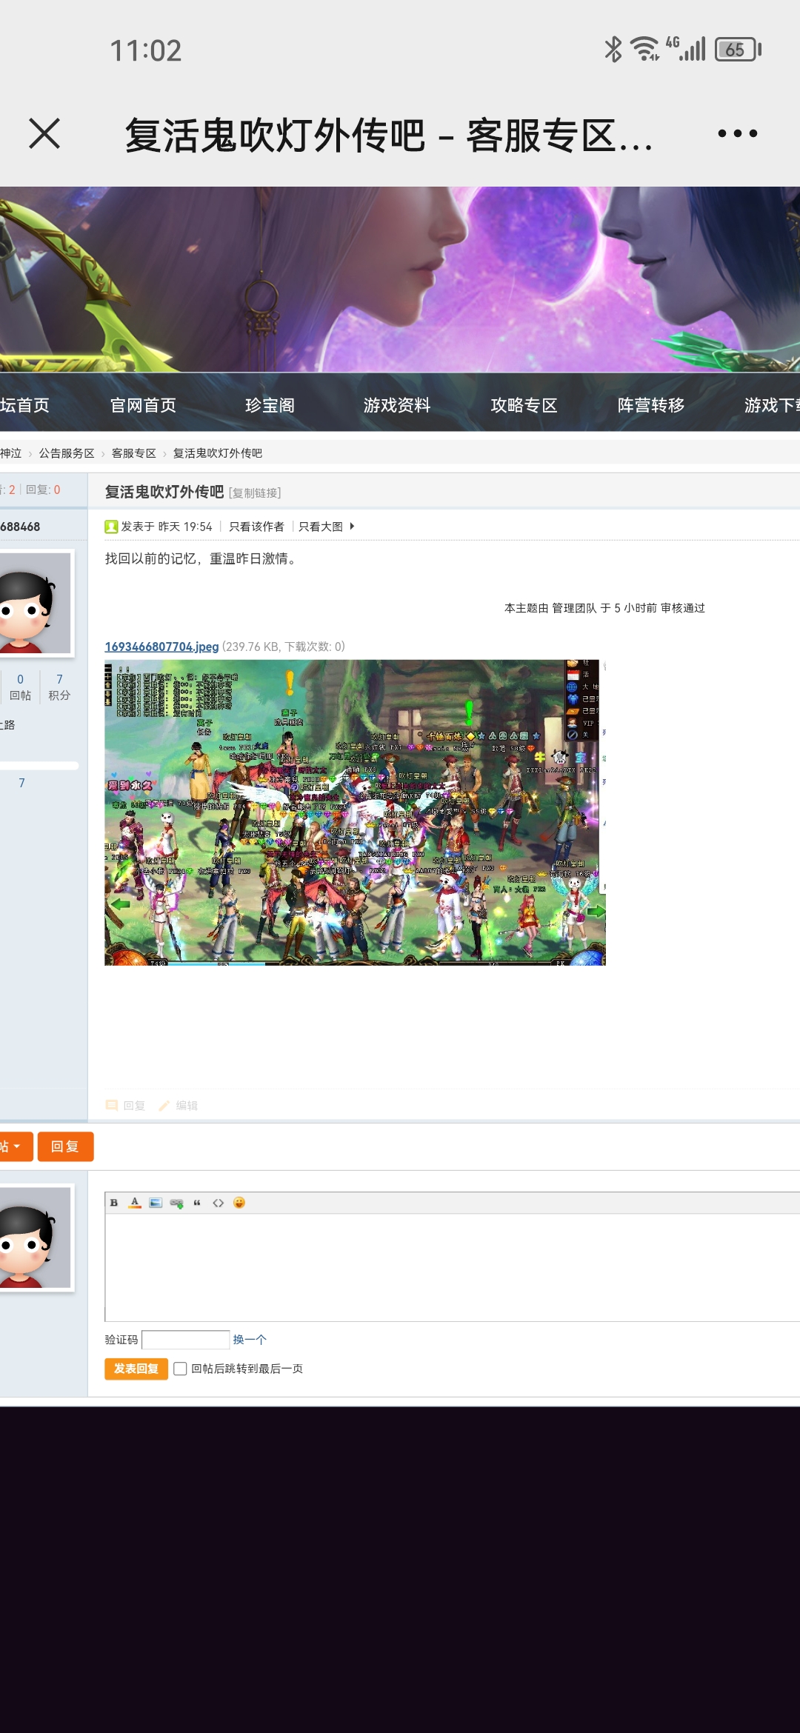Click the 回复 icon link under the post
Screen dimensions: 800x1733
[126, 1106]
